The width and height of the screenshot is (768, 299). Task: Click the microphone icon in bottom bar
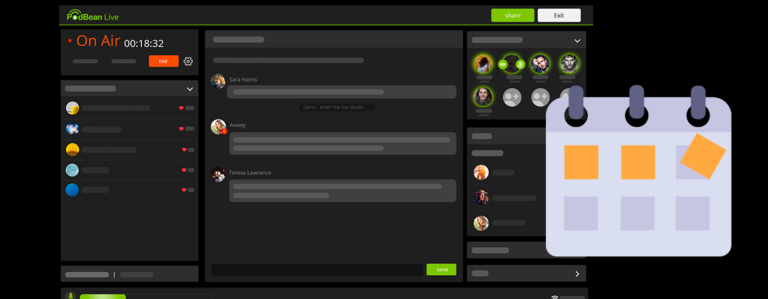(x=70, y=295)
